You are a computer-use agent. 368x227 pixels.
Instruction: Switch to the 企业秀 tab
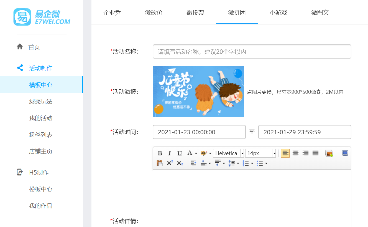(x=112, y=12)
